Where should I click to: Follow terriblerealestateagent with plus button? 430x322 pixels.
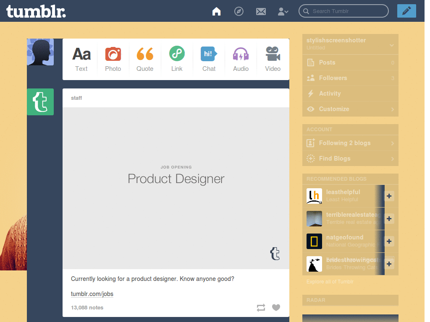pos(389,219)
